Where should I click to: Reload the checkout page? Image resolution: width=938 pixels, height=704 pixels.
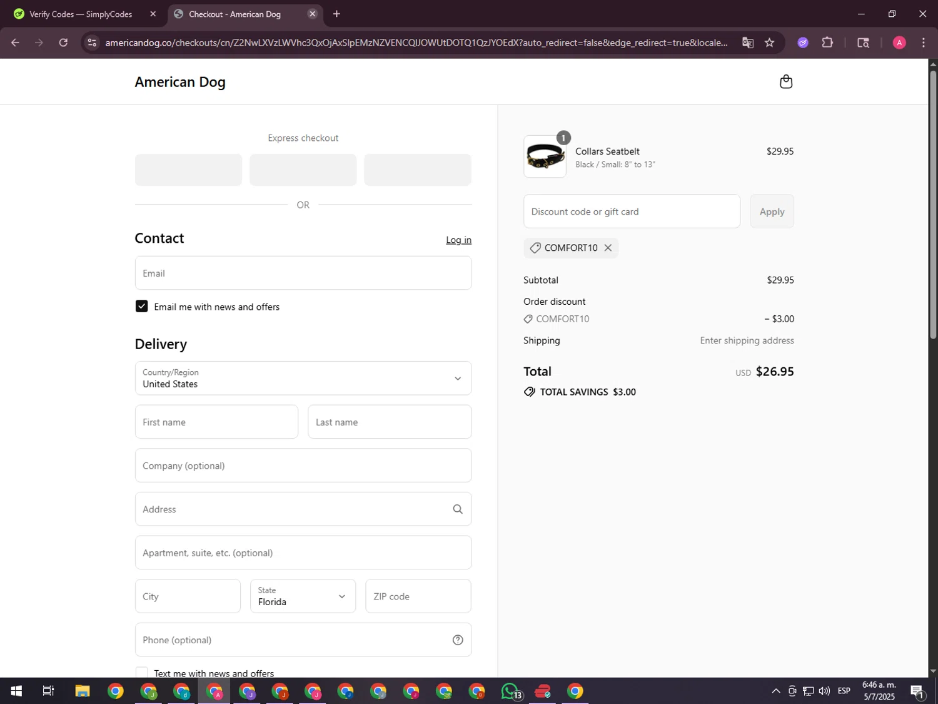pos(63,43)
